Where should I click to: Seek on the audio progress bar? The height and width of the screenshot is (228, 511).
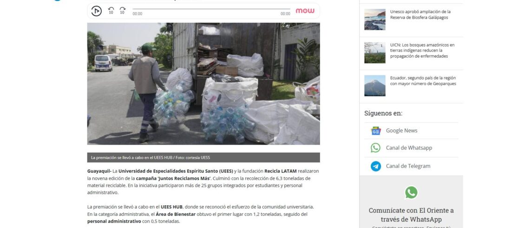pyautogui.click(x=211, y=9)
